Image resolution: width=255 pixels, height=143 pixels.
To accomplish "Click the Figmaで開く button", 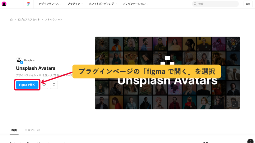I will point(27,85).
